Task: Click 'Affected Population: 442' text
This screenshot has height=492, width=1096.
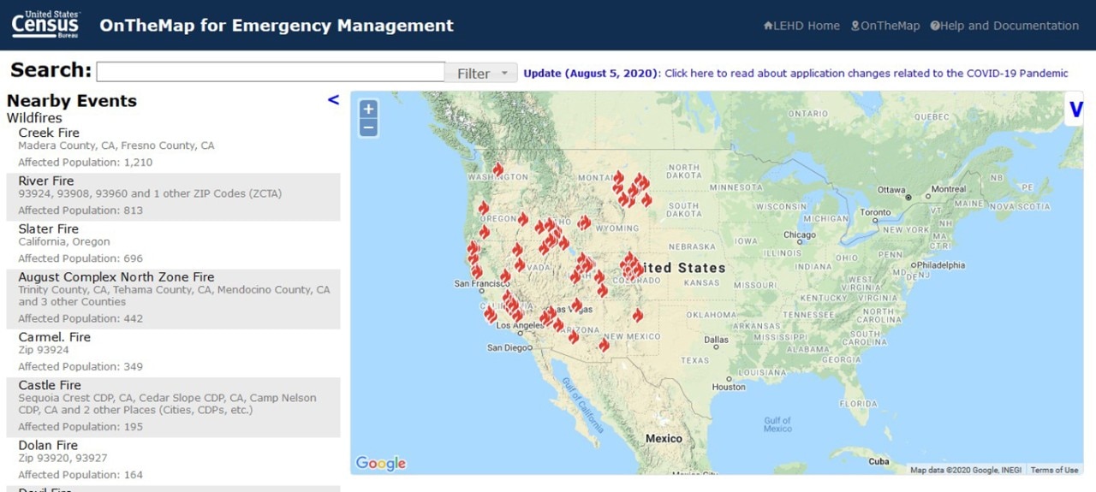Action: coord(80,318)
